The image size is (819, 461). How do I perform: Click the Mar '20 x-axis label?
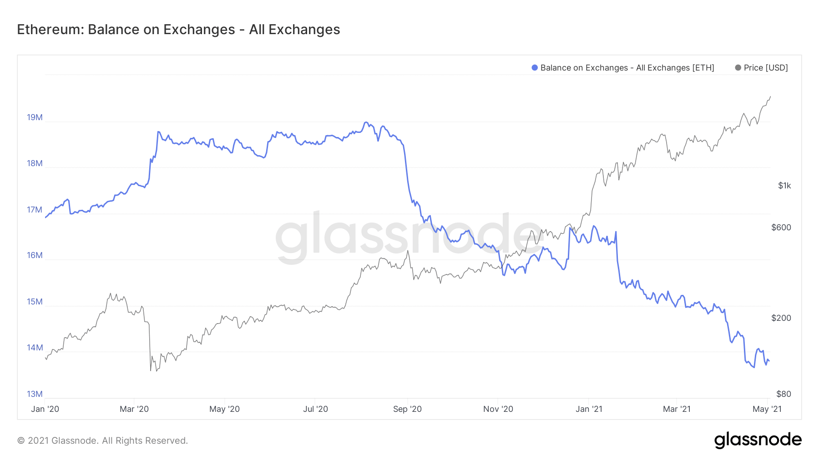coord(134,409)
